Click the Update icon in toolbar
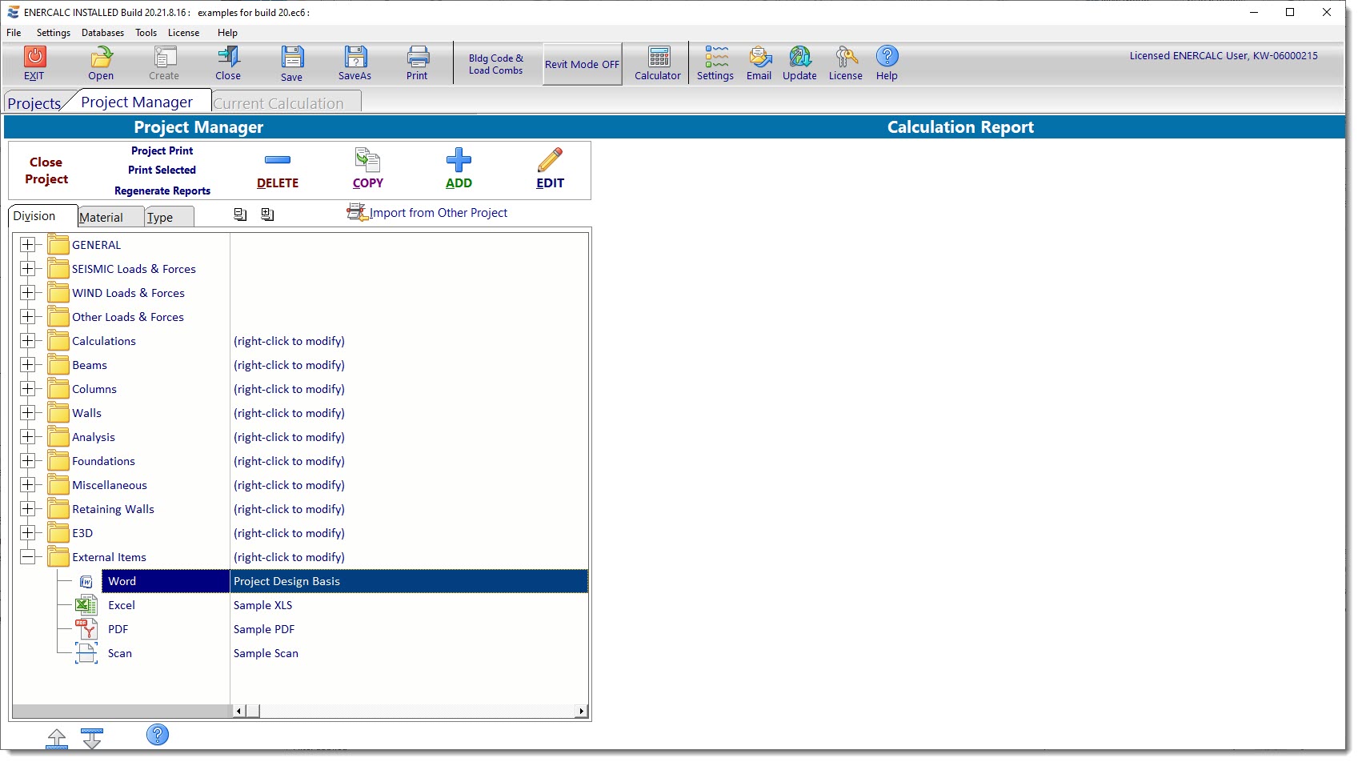This screenshot has height=762, width=1358. [799, 58]
